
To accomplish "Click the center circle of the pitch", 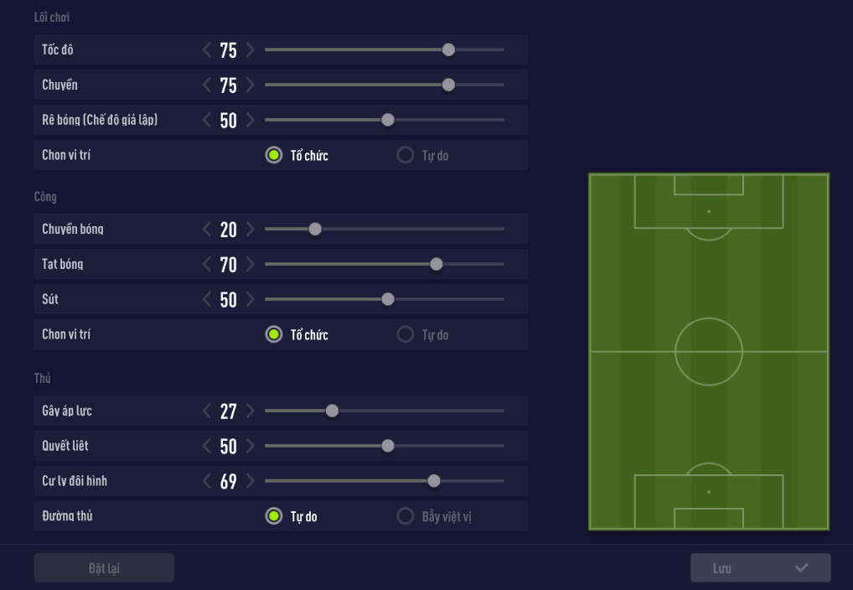I will coord(709,351).
